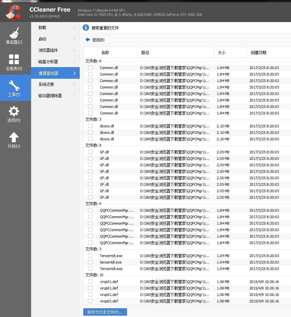Check the last dlcore.dll checkbox

[90, 139]
